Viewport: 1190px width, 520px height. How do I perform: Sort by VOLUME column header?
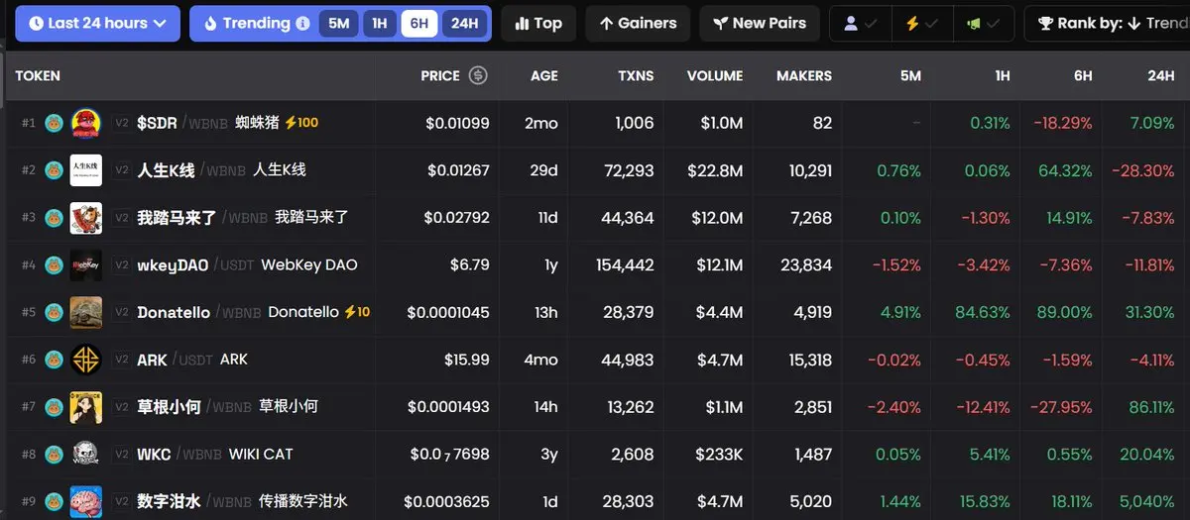tap(715, 75)
